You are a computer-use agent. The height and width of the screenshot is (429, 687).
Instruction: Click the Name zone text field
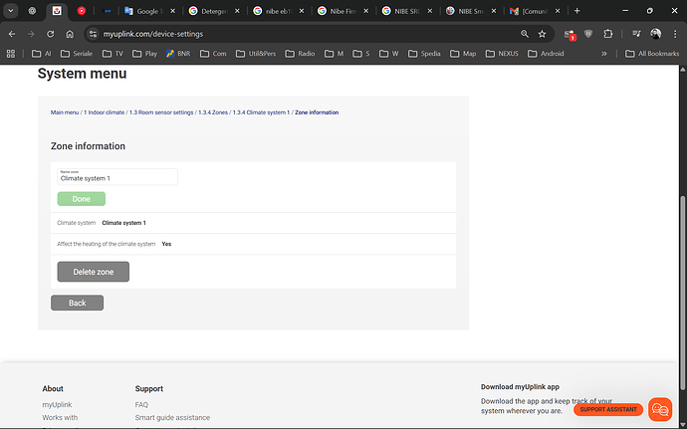[117, 177]
